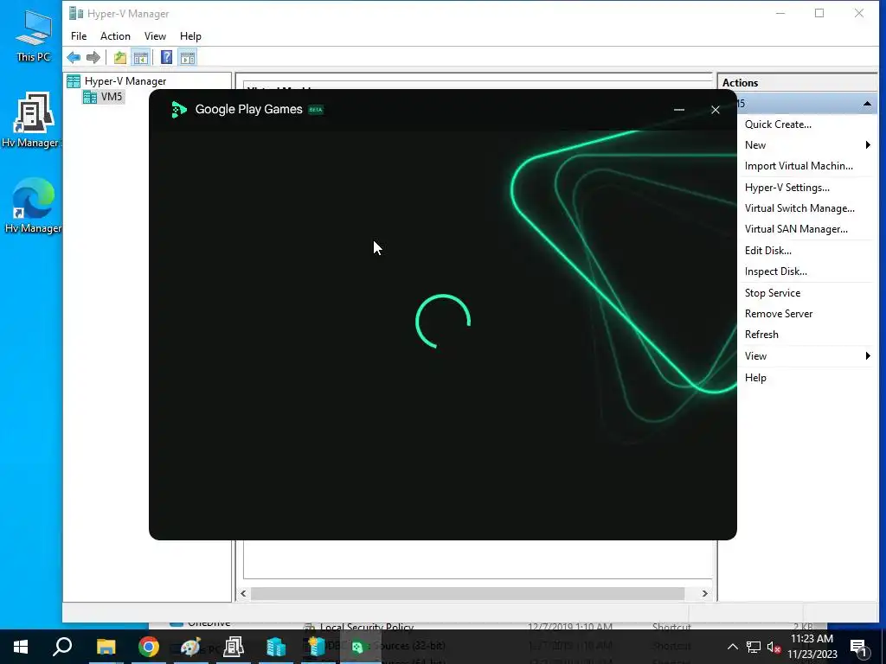Click the blue Help question-mark toolbar icon
886x664 pixels.
166,57
